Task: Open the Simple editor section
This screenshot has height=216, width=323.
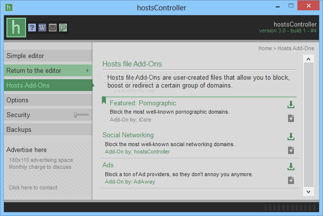Action: 48,56
